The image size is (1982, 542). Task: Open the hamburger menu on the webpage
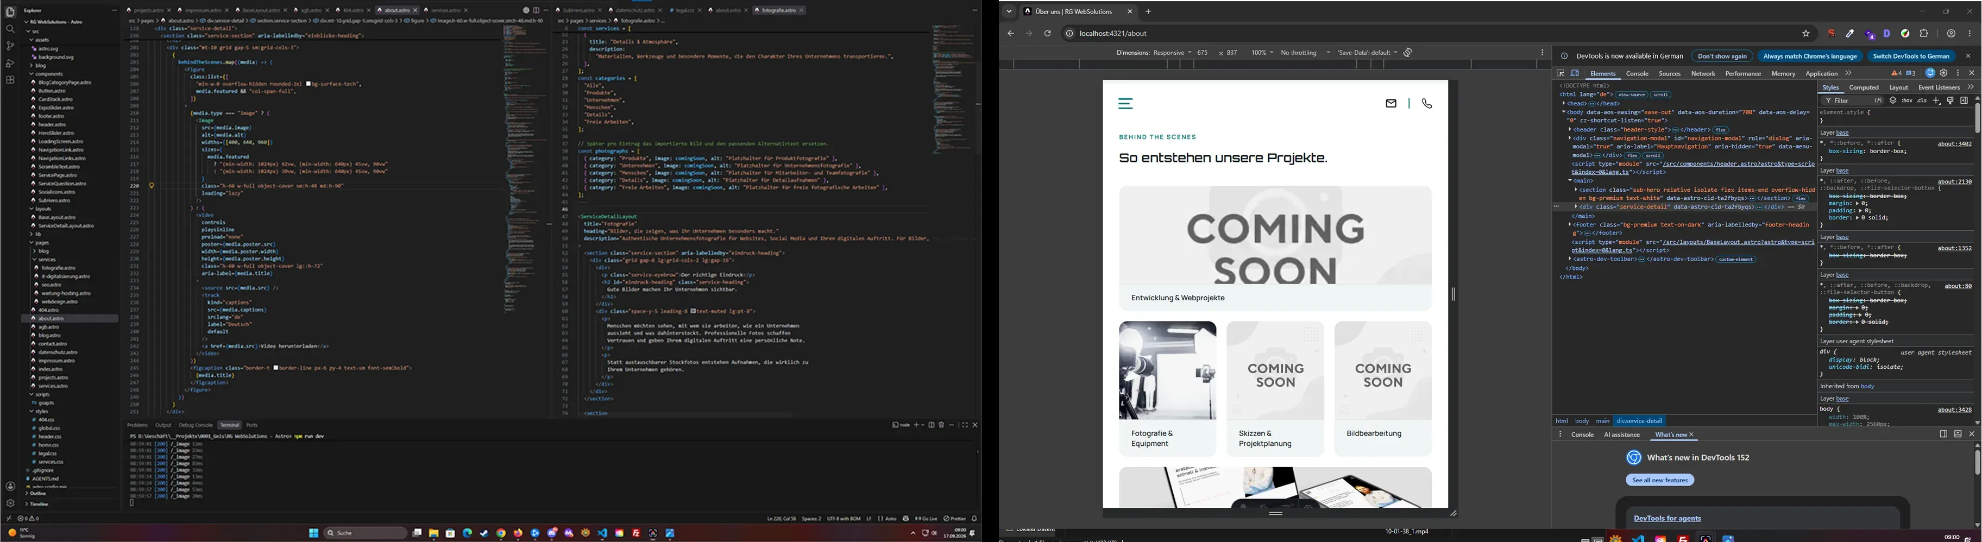(1125, 104)
